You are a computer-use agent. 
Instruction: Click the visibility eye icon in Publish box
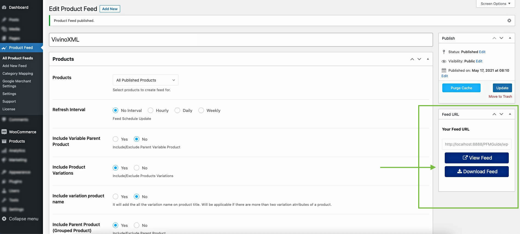444,61
